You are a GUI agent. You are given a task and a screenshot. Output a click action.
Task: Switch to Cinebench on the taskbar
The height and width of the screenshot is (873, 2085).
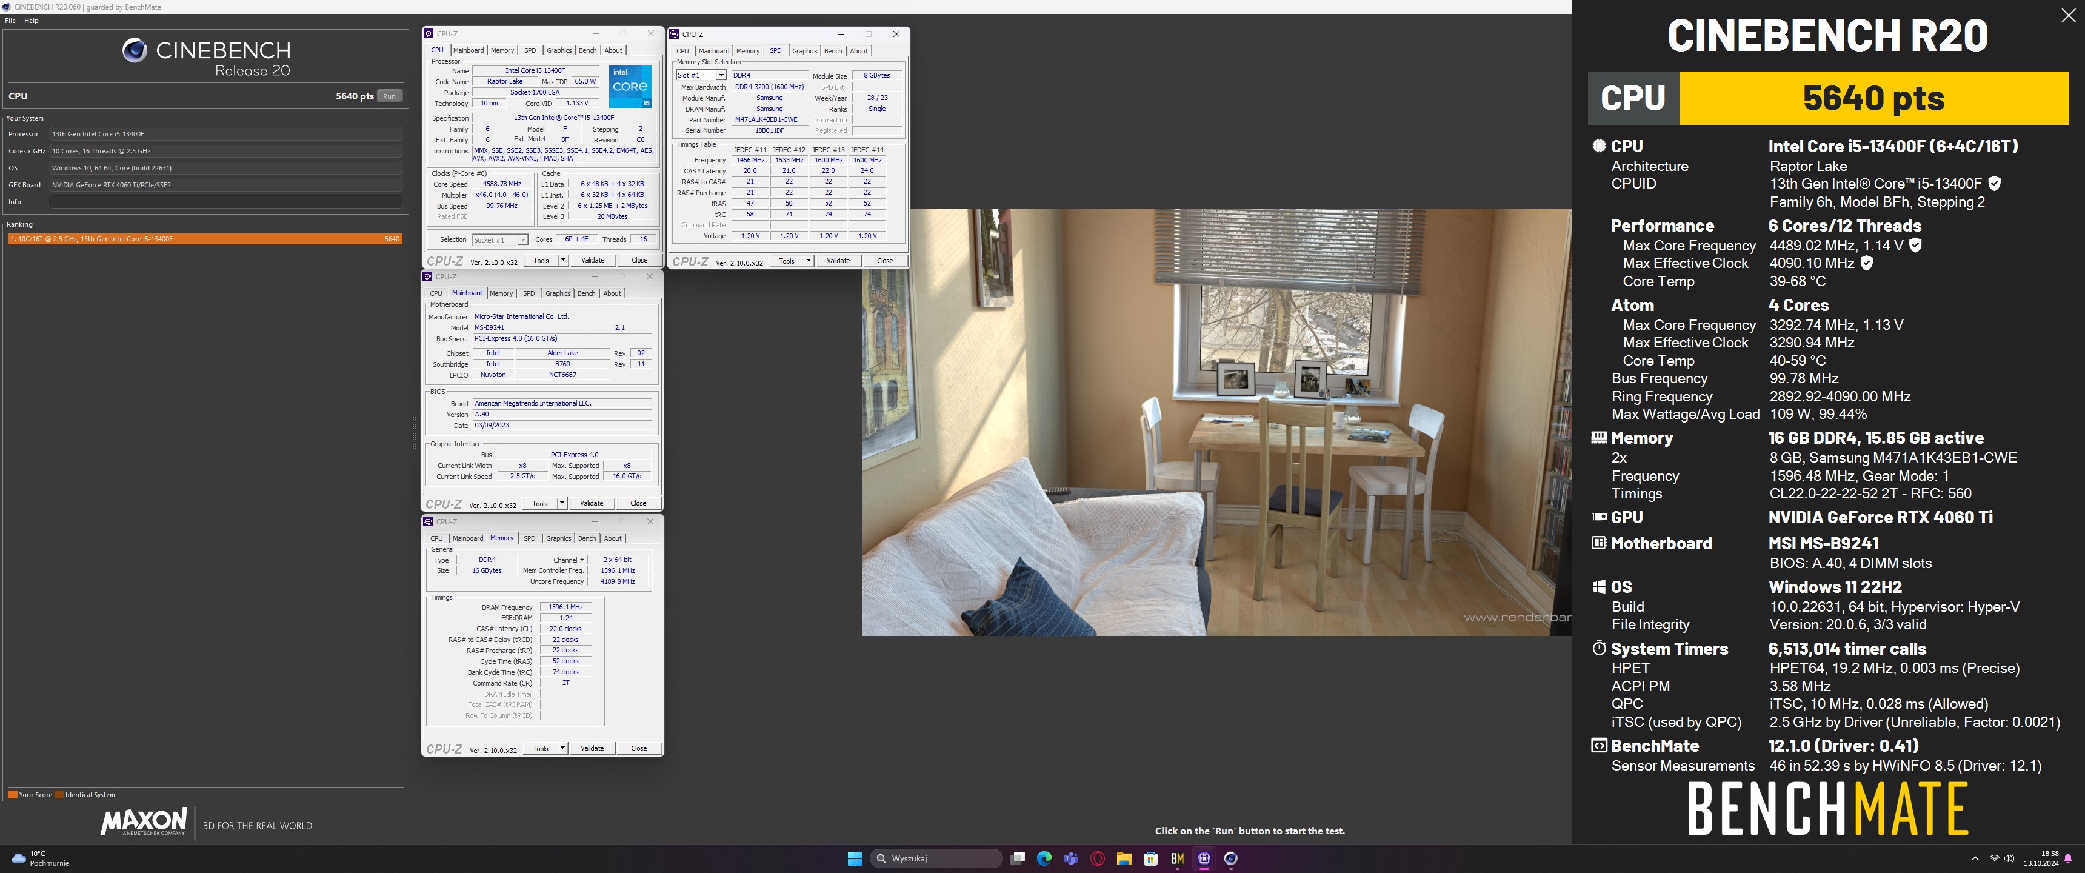tap(1230, 858)
